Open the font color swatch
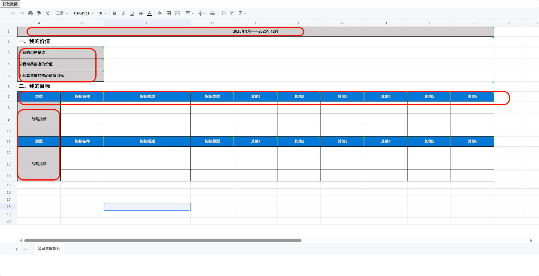This screenshot has width=539, height=276. 149,13
